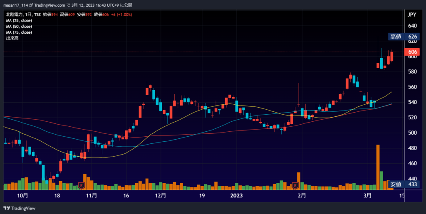426x214 pixels.
Task: Click 480 on the price axis
Action: tap(412, 148)
